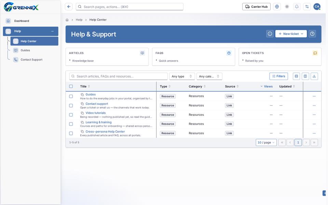Image resolution: width=328 pixels, height=205 pixels.
Task: Open the language globe icon
Action: (277, 7)
